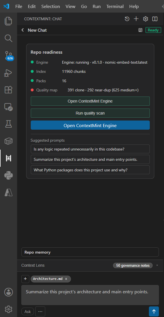This screenshot has height=317, width=164.
Task: Click the Quality map clone count text
Action: point(103,90)
